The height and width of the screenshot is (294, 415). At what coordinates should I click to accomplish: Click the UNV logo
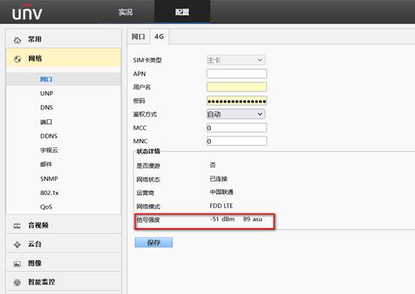[27, 13]
